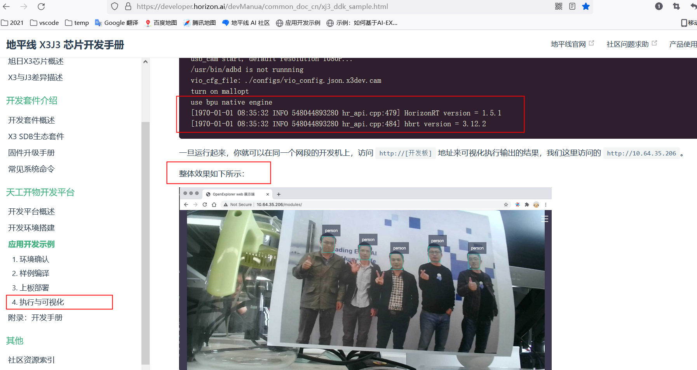Click the shield tracking protection icon

115,6
